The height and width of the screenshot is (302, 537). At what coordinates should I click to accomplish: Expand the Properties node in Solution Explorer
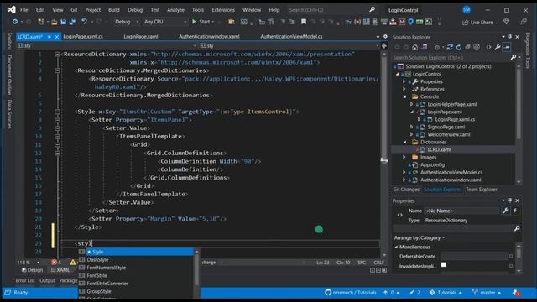coord(404,82)
